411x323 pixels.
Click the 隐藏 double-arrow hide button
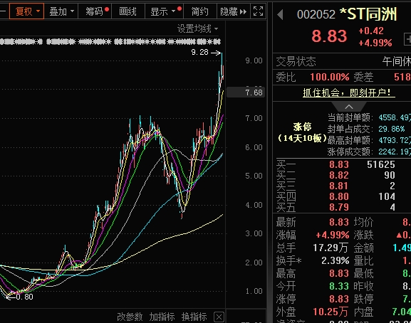tap(233, 11)
